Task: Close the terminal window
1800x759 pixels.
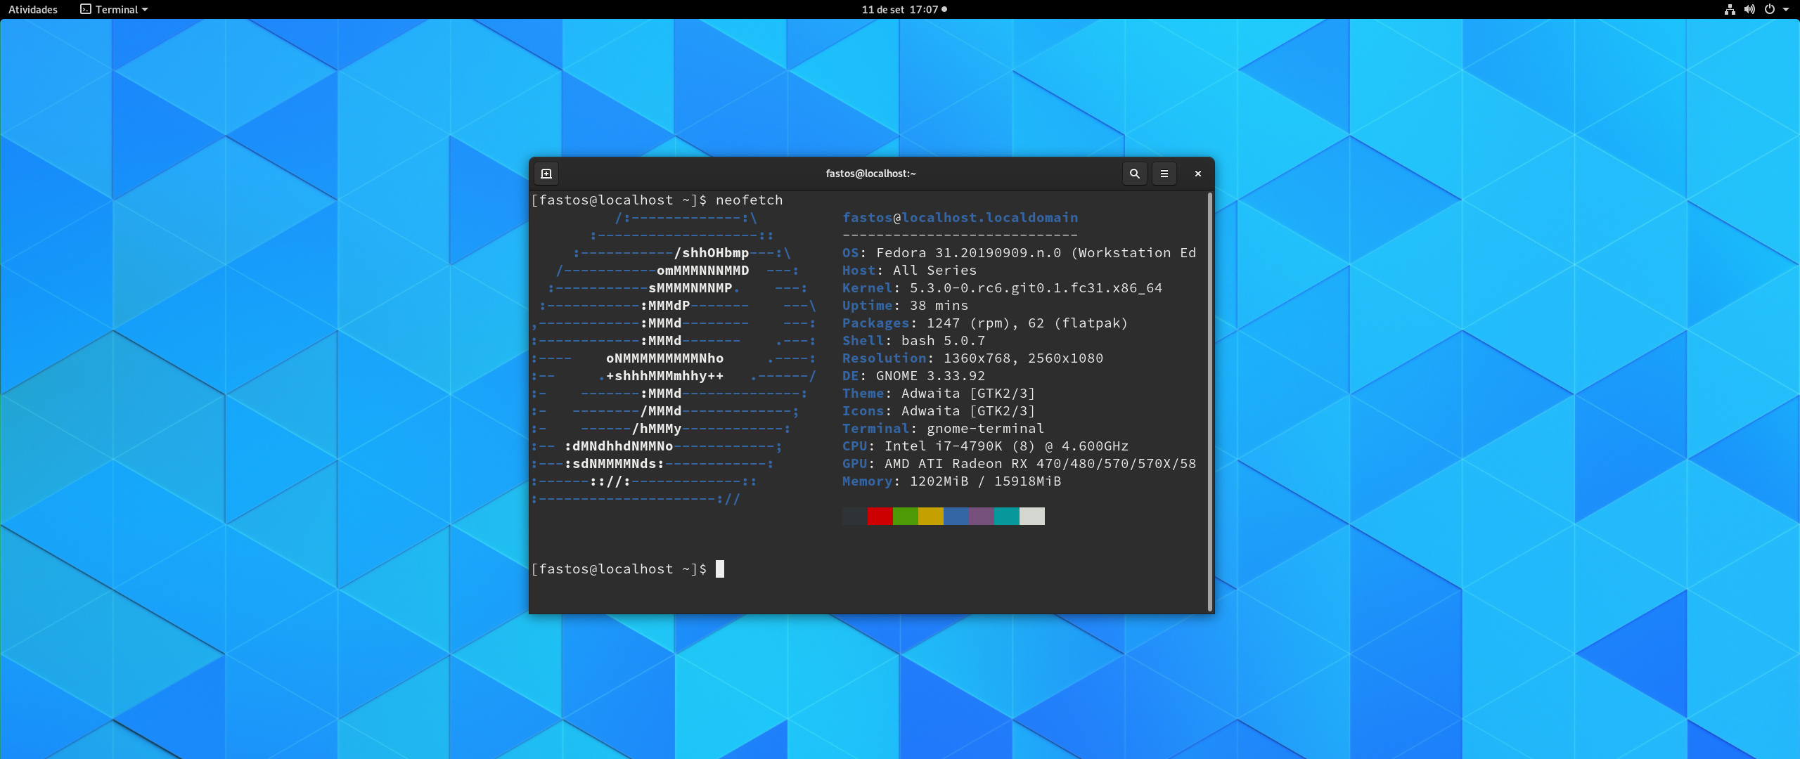Action: click(x=1198, y=174)
